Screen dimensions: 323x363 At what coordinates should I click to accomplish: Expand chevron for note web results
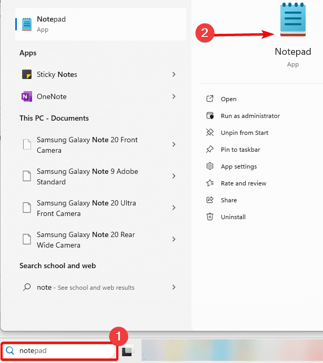pos(174,287)
